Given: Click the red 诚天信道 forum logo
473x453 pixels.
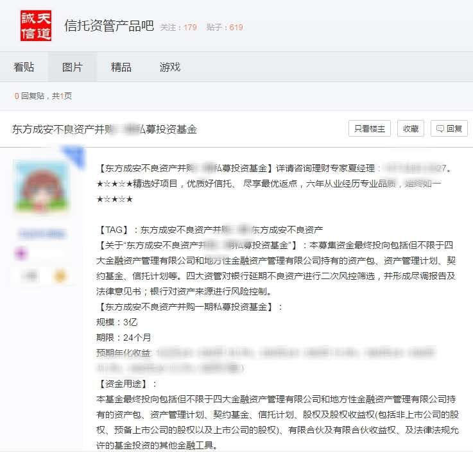Looking at the screenshot, I should (x=36, y=25).
